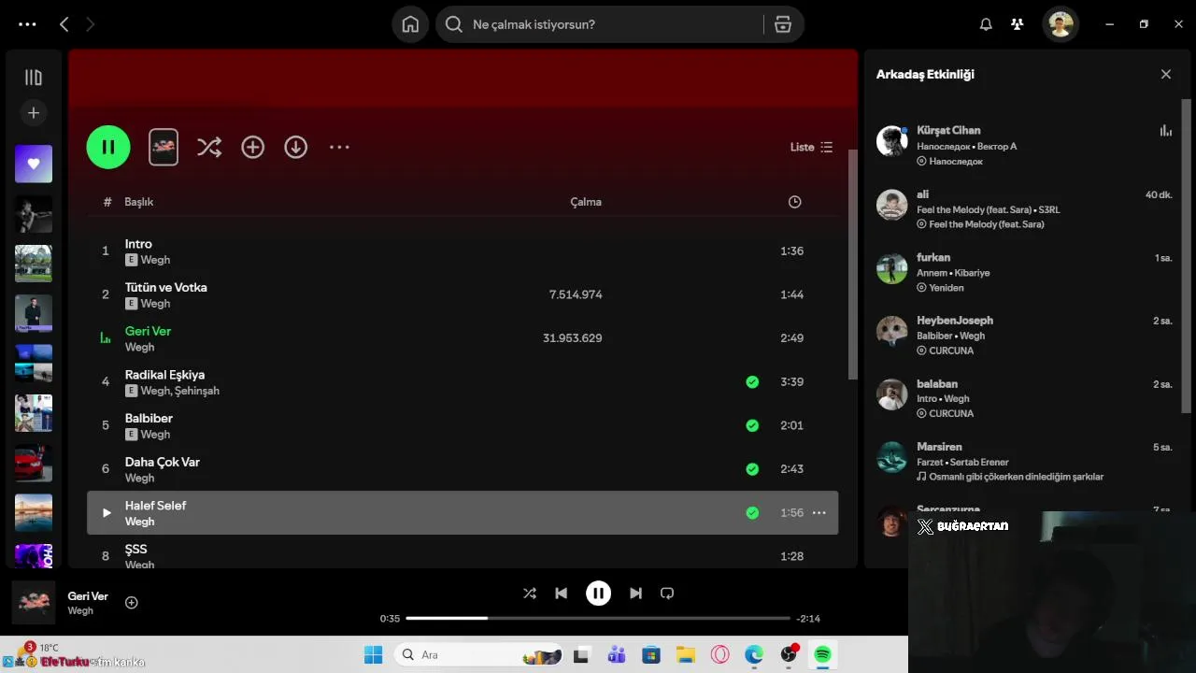Viewport: 1196px width, 673px height.
Task: Open ali's friend profile
Action: [x=922, y=194]
